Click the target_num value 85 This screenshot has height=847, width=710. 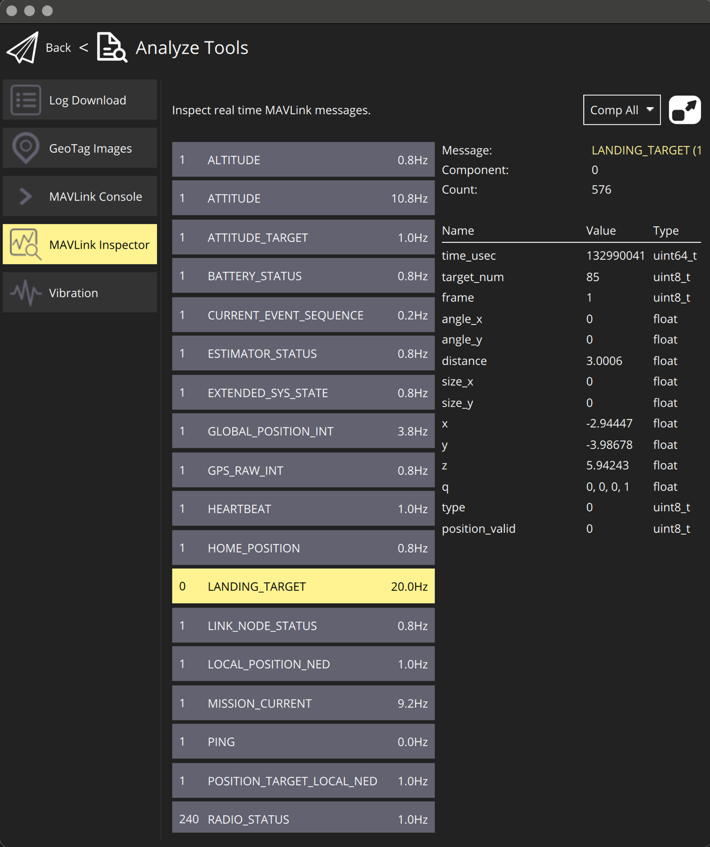point(593,277)
